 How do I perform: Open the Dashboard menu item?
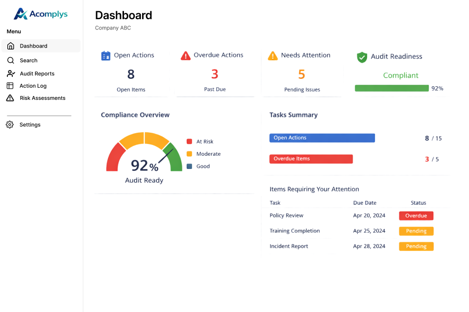click(41, 46)
